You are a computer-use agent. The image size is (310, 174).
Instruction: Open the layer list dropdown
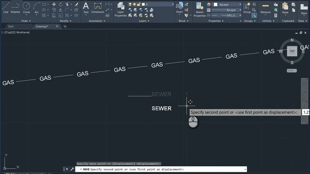pyautogui.click(x=172, y=4)
